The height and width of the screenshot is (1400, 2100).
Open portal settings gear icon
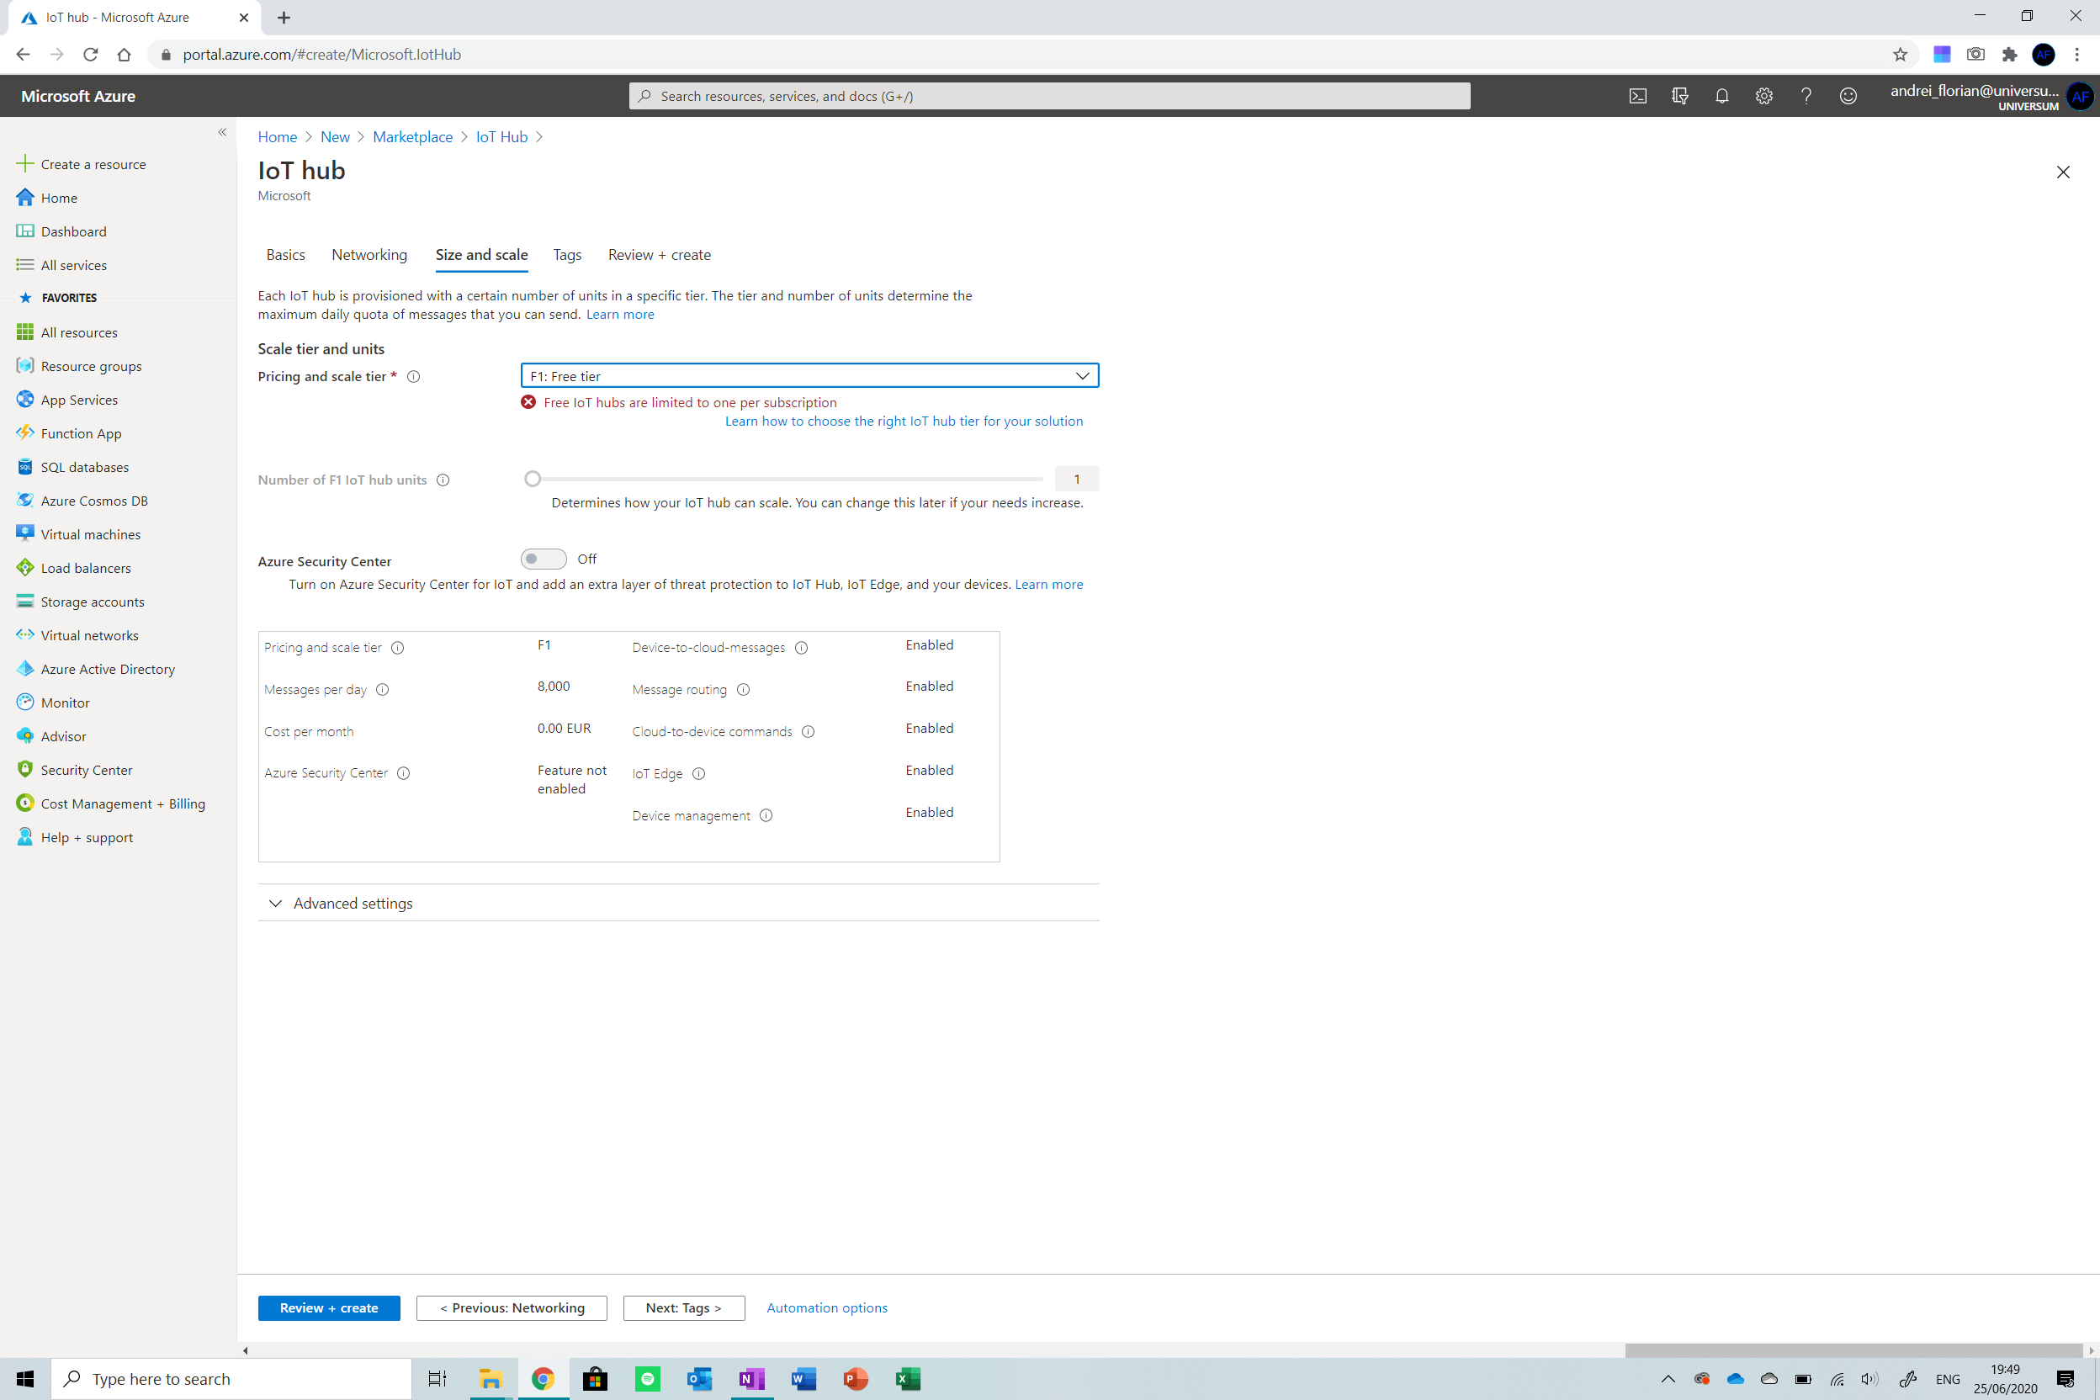click(x=1763, y=97)
